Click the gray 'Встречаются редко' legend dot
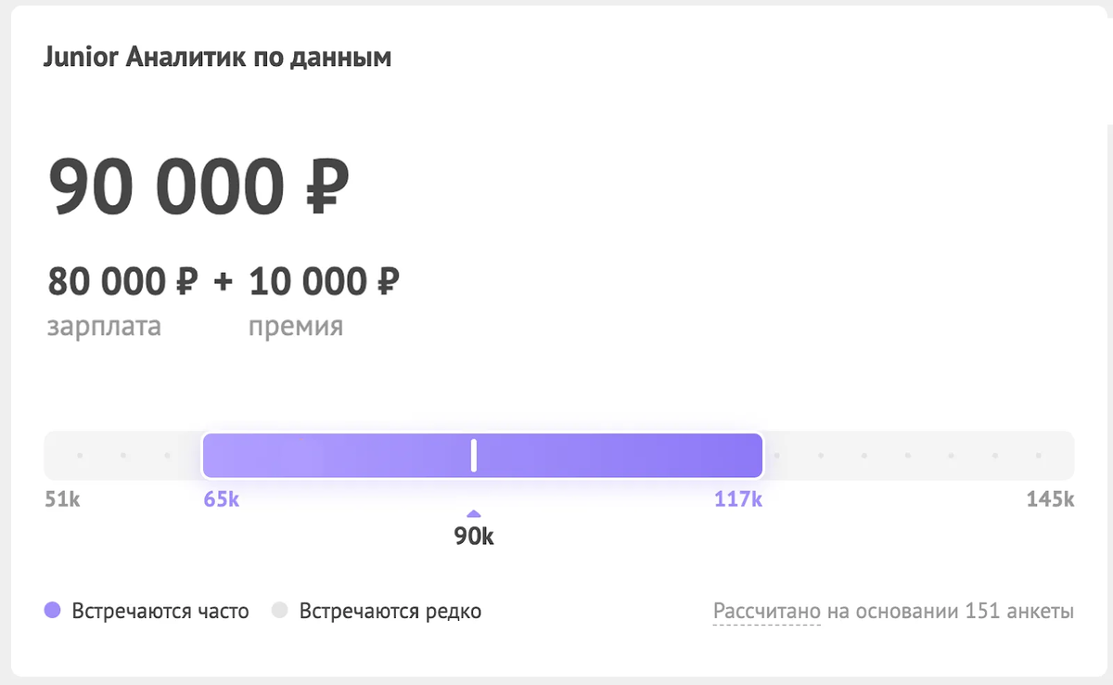 click(x=279, y=611)
